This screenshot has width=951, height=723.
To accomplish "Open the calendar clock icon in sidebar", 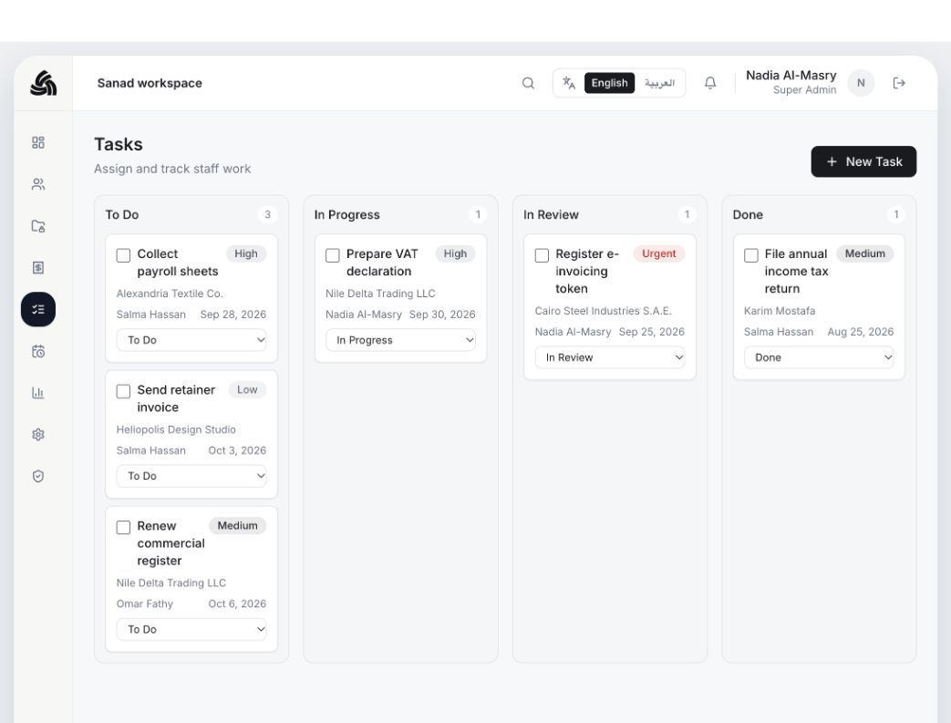I will point(38,351).
